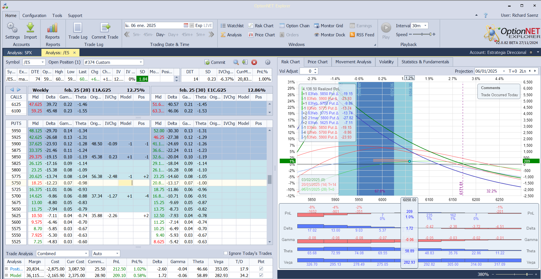Toggle the Plot checkbox for Position row
Image resolution: width=541 pixels, height=279 pixels.
coord(261,268)
